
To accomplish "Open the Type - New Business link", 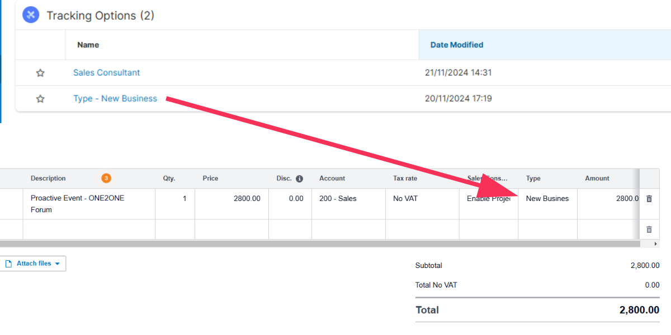I will pyautogui.click(x=115, y=98).
